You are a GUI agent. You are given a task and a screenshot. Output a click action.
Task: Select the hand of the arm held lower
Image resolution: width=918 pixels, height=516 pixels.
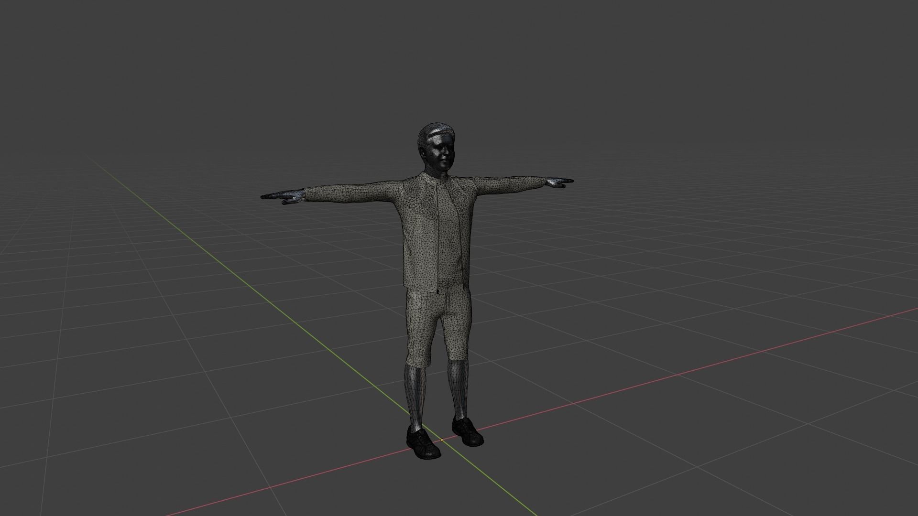283,196
